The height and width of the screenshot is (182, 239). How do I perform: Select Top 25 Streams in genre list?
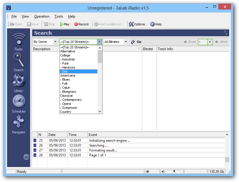pos(78,47)
